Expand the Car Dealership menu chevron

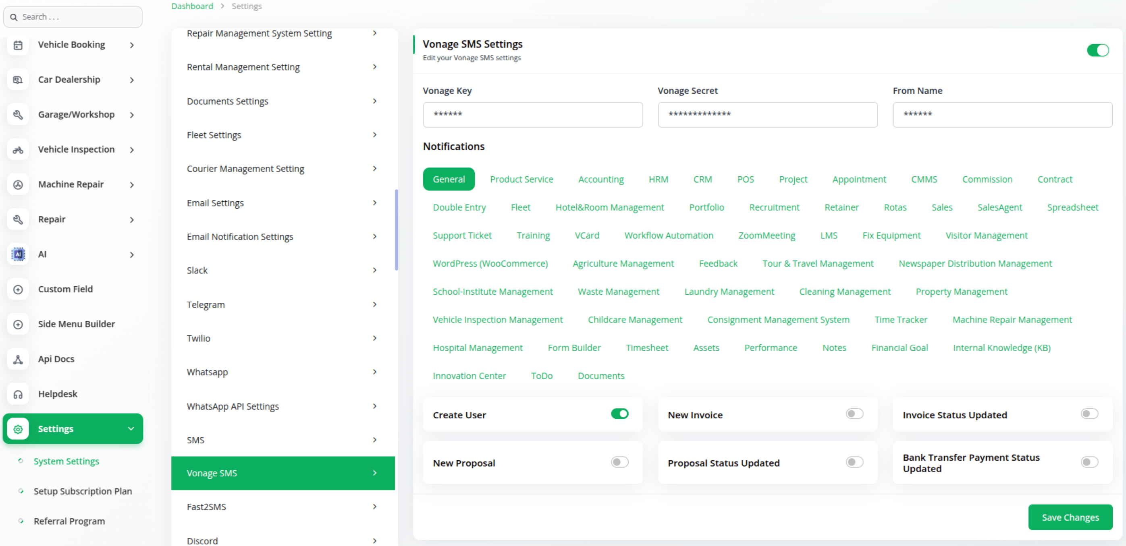point(131,80)
